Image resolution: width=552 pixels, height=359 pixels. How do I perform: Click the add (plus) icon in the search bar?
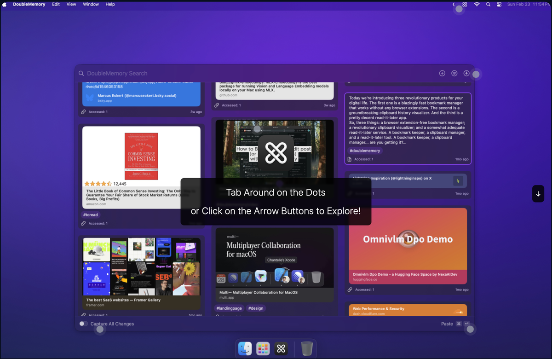pos(442,73)
